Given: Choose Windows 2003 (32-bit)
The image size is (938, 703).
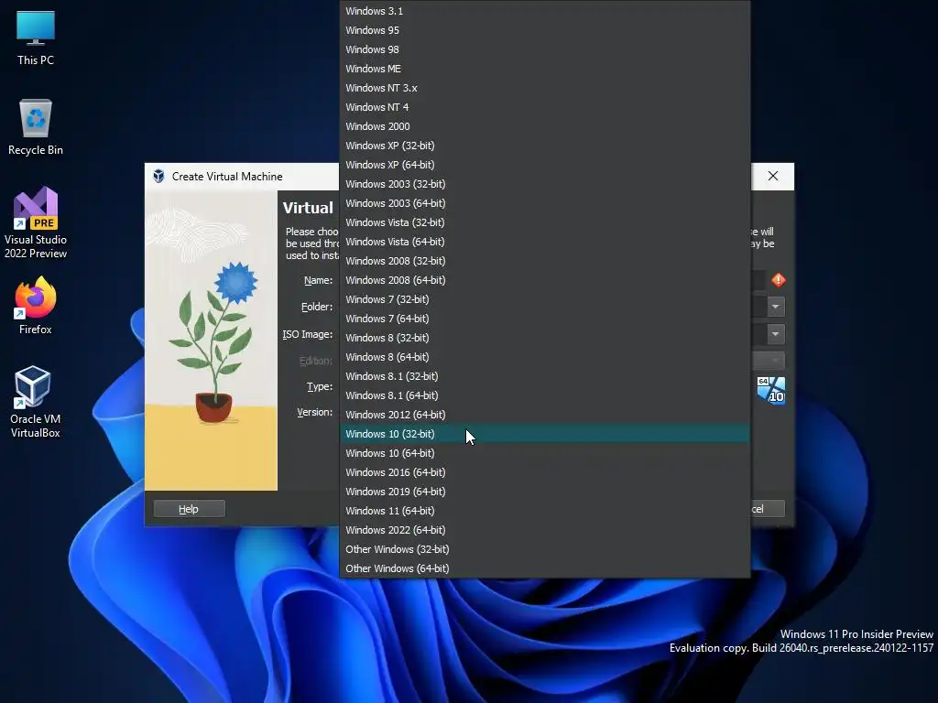Looking at the screenshot, I should pyautogui.click(x=545, y=184).
